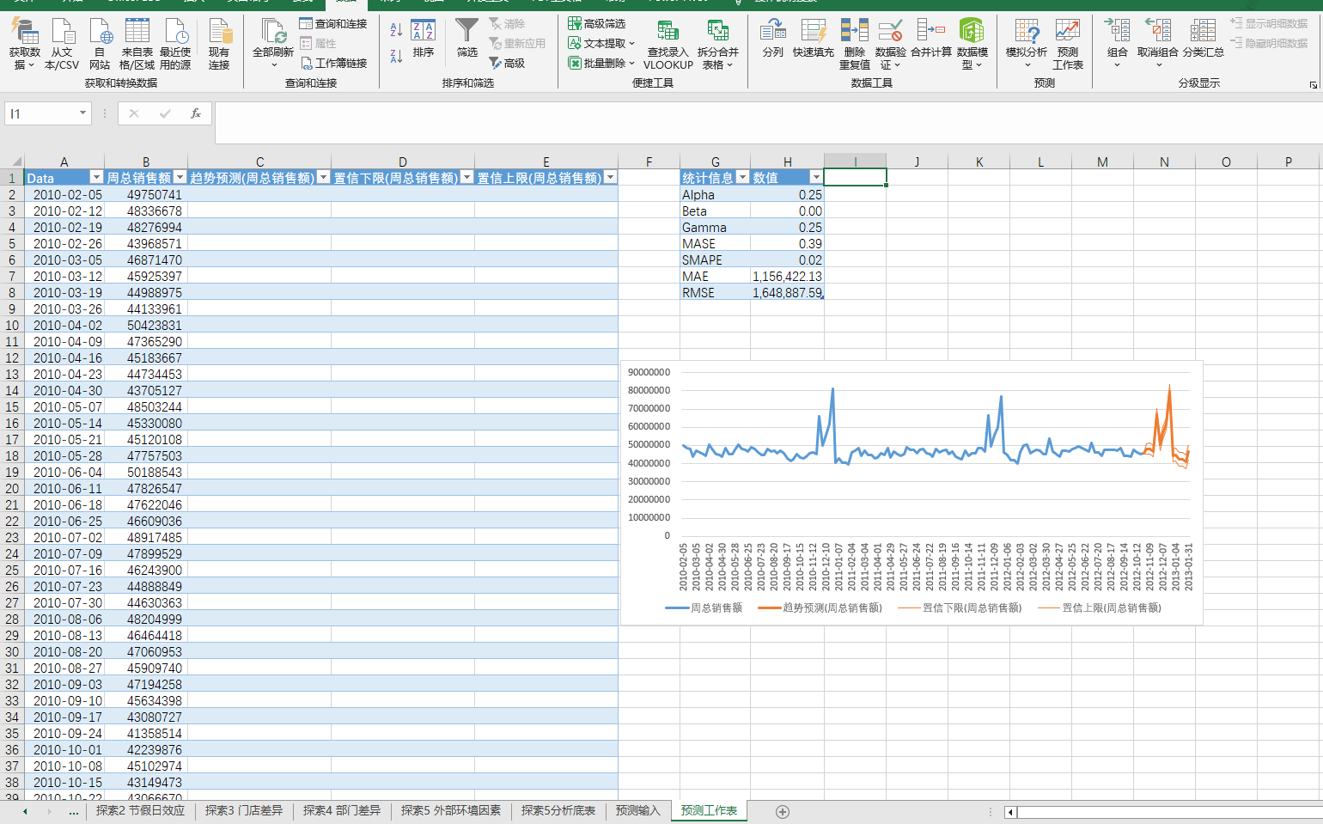The image size is (1323, 824).
Task: Click the fx insert function icon
Action: (196, 113)
